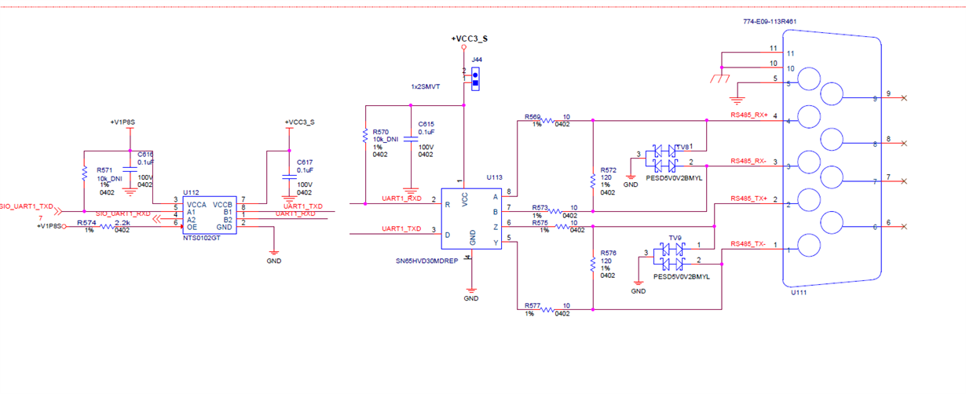
Task: Select the U113 reference designator
Action: click(x=493, y=178)
